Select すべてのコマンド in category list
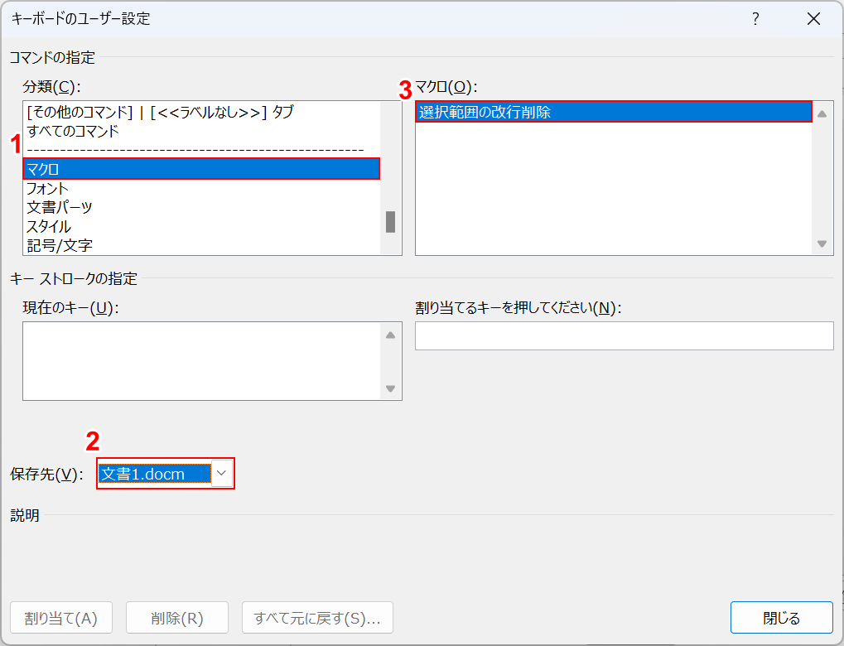This screenshot has height=646, width=844. point(73,131)
